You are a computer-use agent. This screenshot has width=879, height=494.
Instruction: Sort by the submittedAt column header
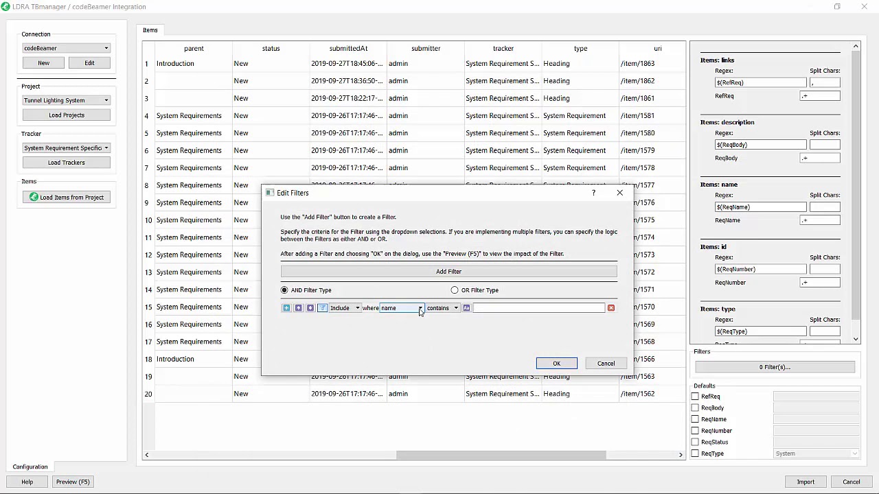point(348,49)
